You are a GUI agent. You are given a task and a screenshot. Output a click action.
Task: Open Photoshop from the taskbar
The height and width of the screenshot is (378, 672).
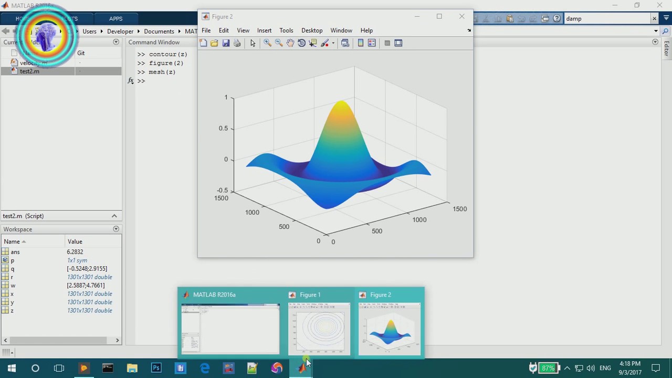156,368
